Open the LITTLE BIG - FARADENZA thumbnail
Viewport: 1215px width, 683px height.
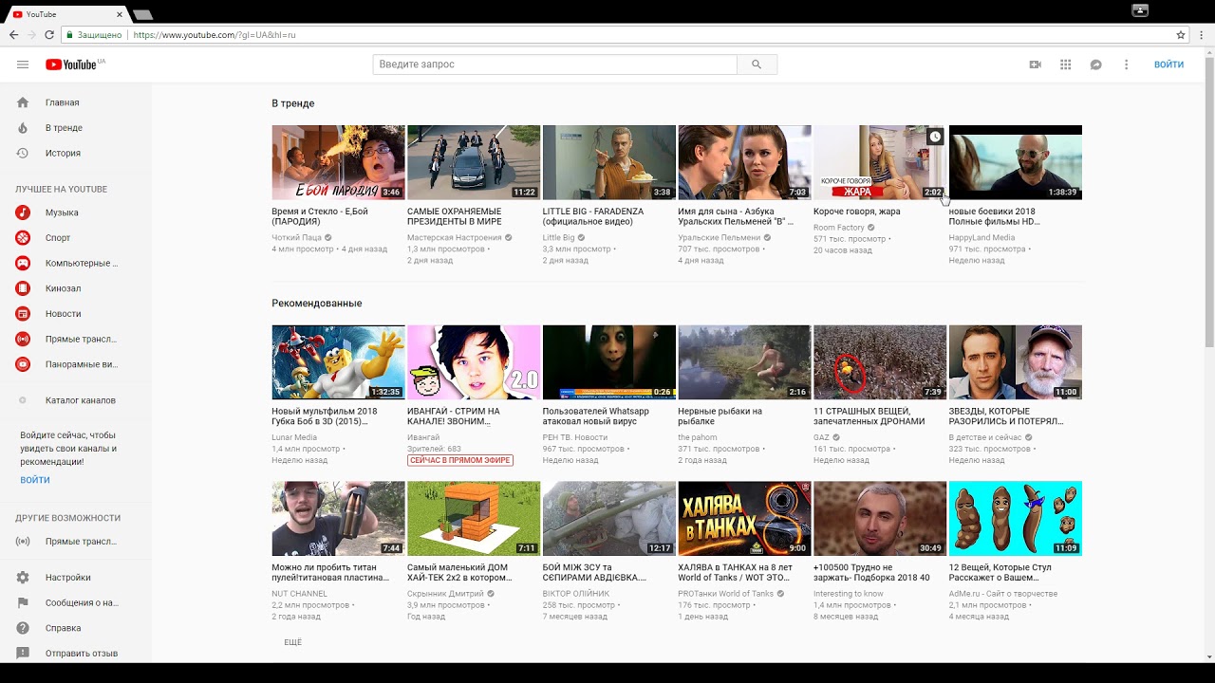[609, 162]
